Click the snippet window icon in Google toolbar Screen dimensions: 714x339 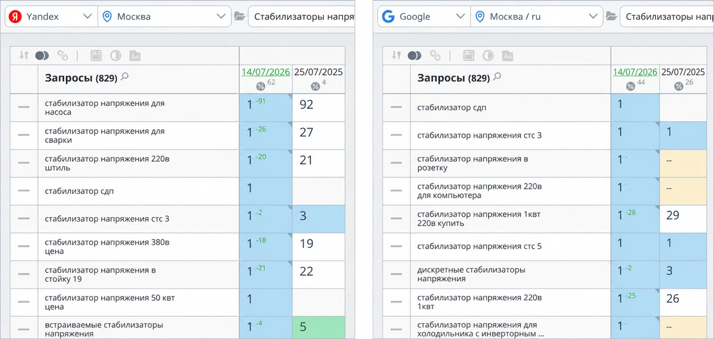pyautogui.click(x=469, y=55)
